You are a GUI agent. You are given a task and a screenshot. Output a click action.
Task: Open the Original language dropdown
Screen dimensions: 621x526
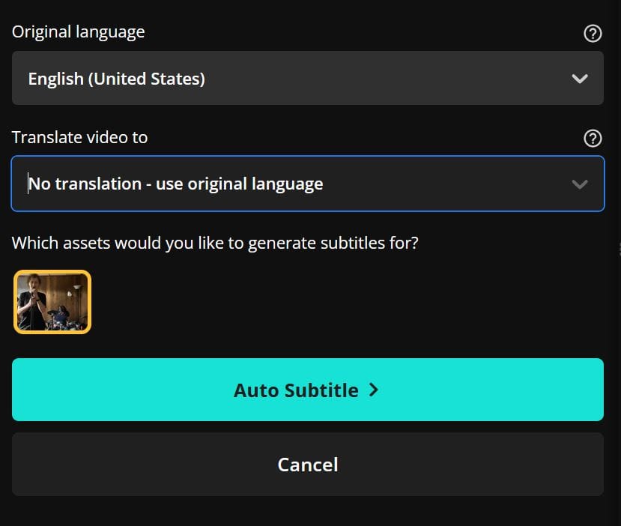pos(307,78)
